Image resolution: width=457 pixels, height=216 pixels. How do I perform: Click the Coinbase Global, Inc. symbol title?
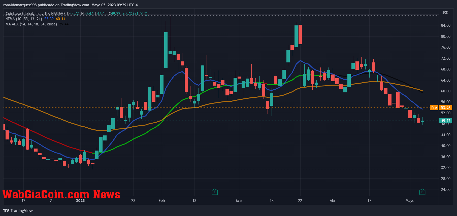tap(35, 14)
